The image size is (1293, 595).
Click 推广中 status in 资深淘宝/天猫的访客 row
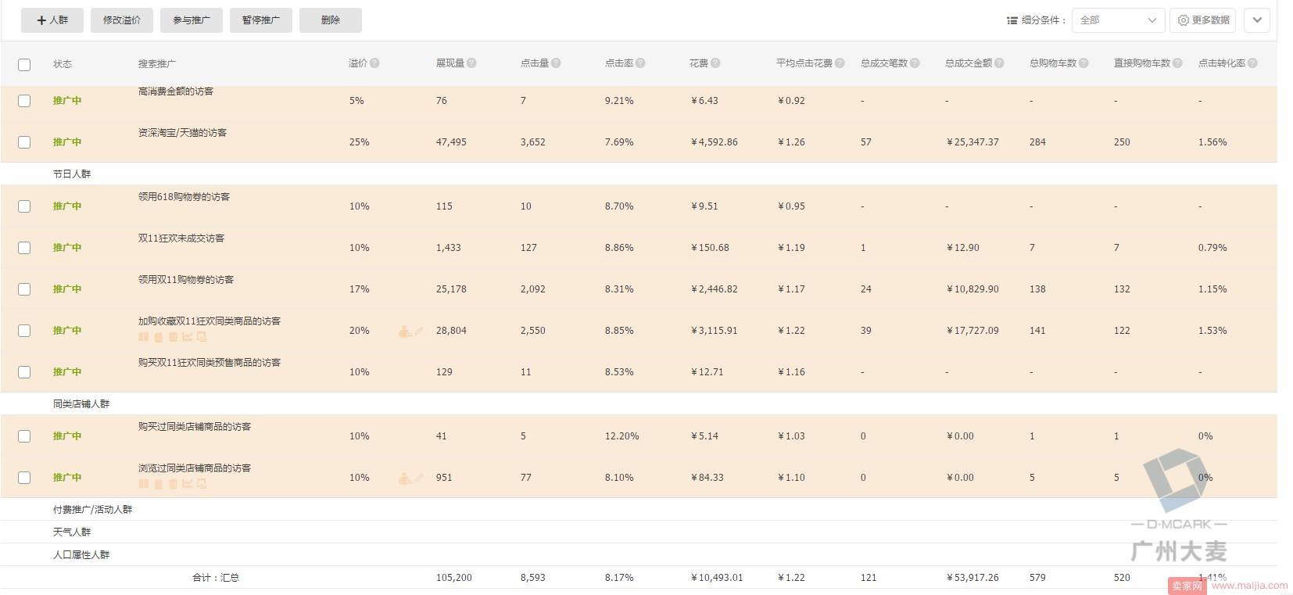(67, 142)
